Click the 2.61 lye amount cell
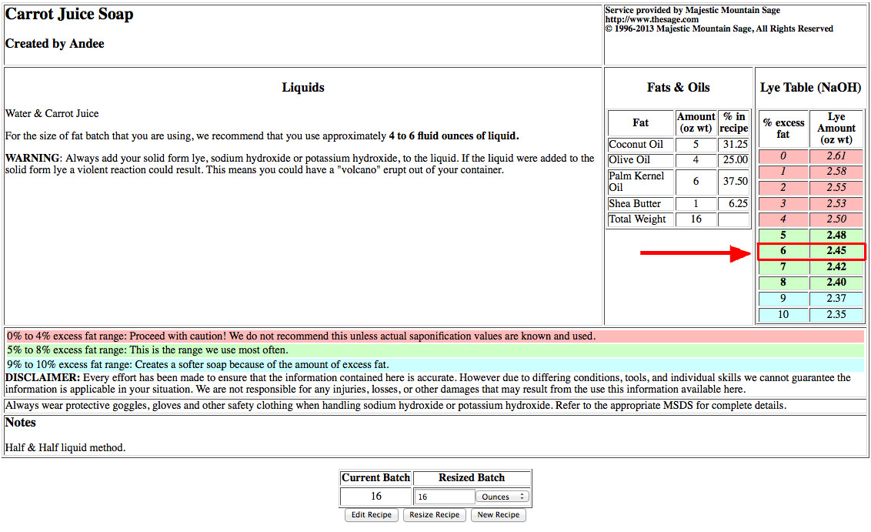Image resolution: width=871 pixels, height=532 pixels. click(836, 156)
